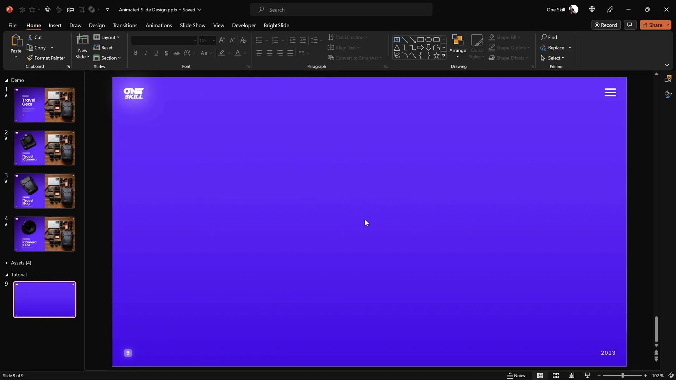
Task: Open the Animations tab
Action: click(158, 25)
